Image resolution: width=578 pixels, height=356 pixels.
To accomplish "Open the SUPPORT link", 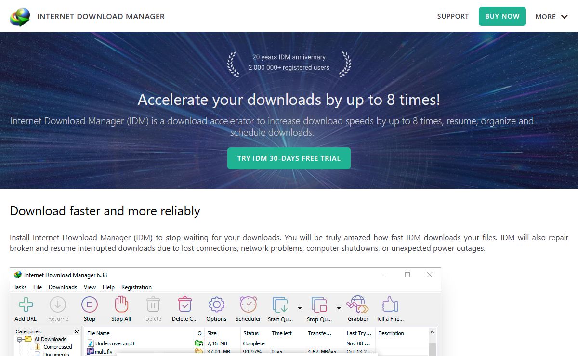I will pyautogui.click(x=453, y=16).
